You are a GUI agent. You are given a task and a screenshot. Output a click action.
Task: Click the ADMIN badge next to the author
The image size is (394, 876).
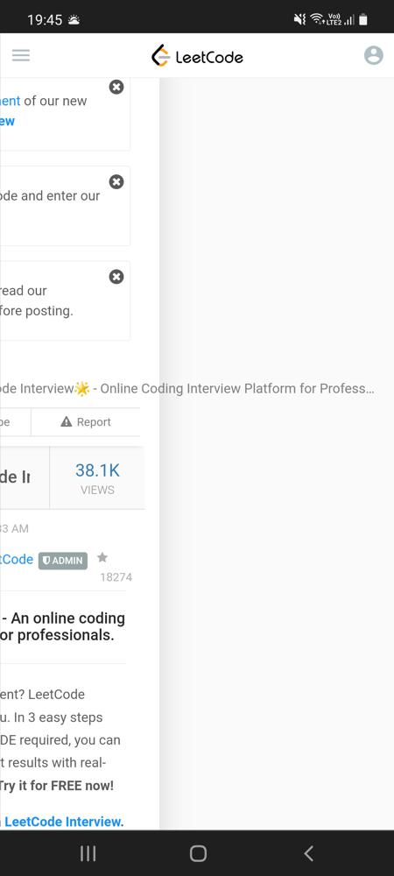[x=63, y=561]
